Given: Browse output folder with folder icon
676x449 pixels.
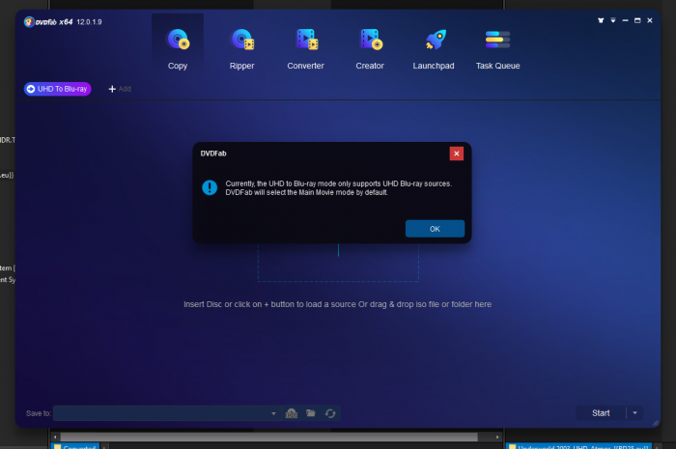Looking at the screenshot, I should (311, 413).
